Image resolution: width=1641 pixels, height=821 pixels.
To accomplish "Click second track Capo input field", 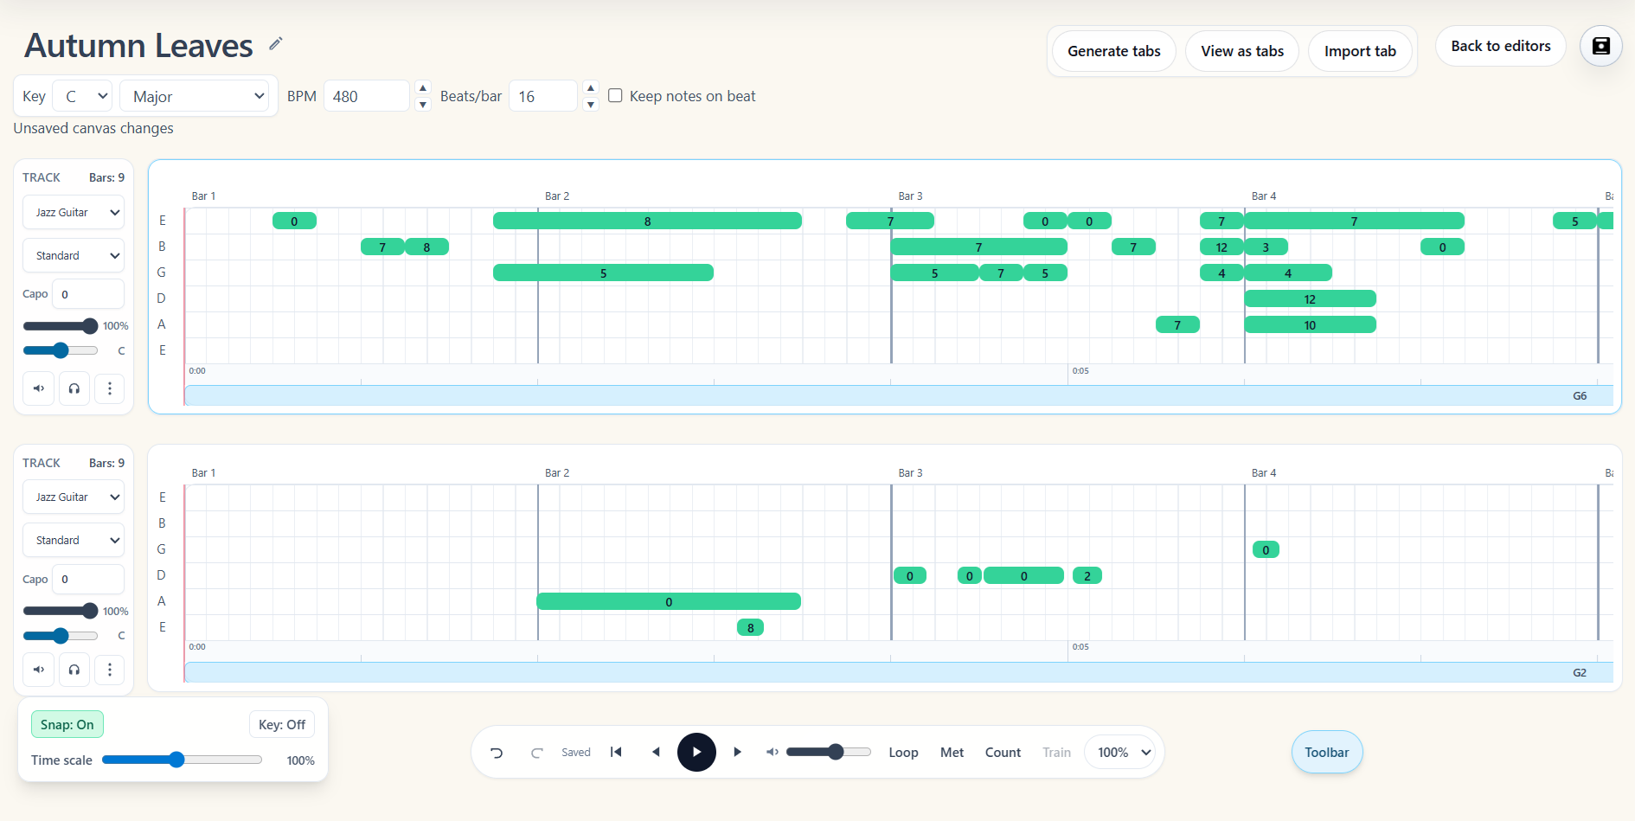I will (88, 580).
